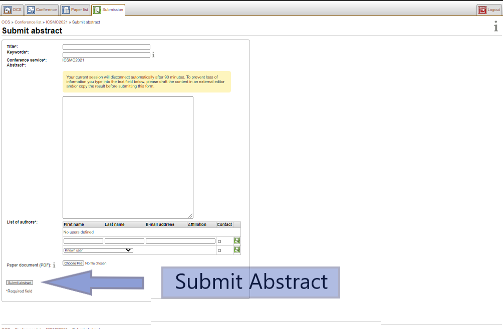Switch to the Conference tab

tap(42, 9)
